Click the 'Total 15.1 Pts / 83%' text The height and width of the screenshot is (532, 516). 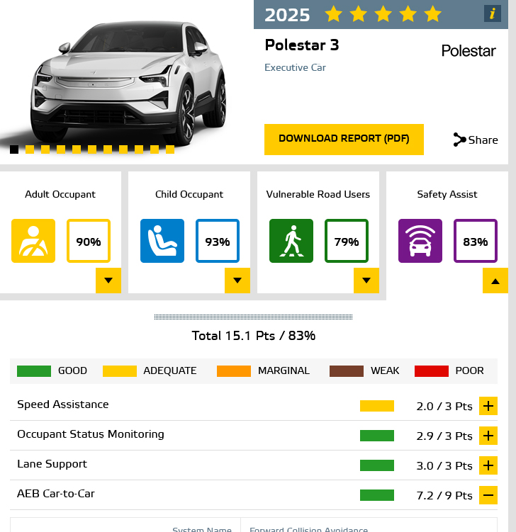[254, 336]
